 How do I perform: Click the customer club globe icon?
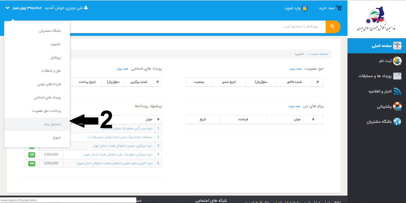(x=397, y=121)
